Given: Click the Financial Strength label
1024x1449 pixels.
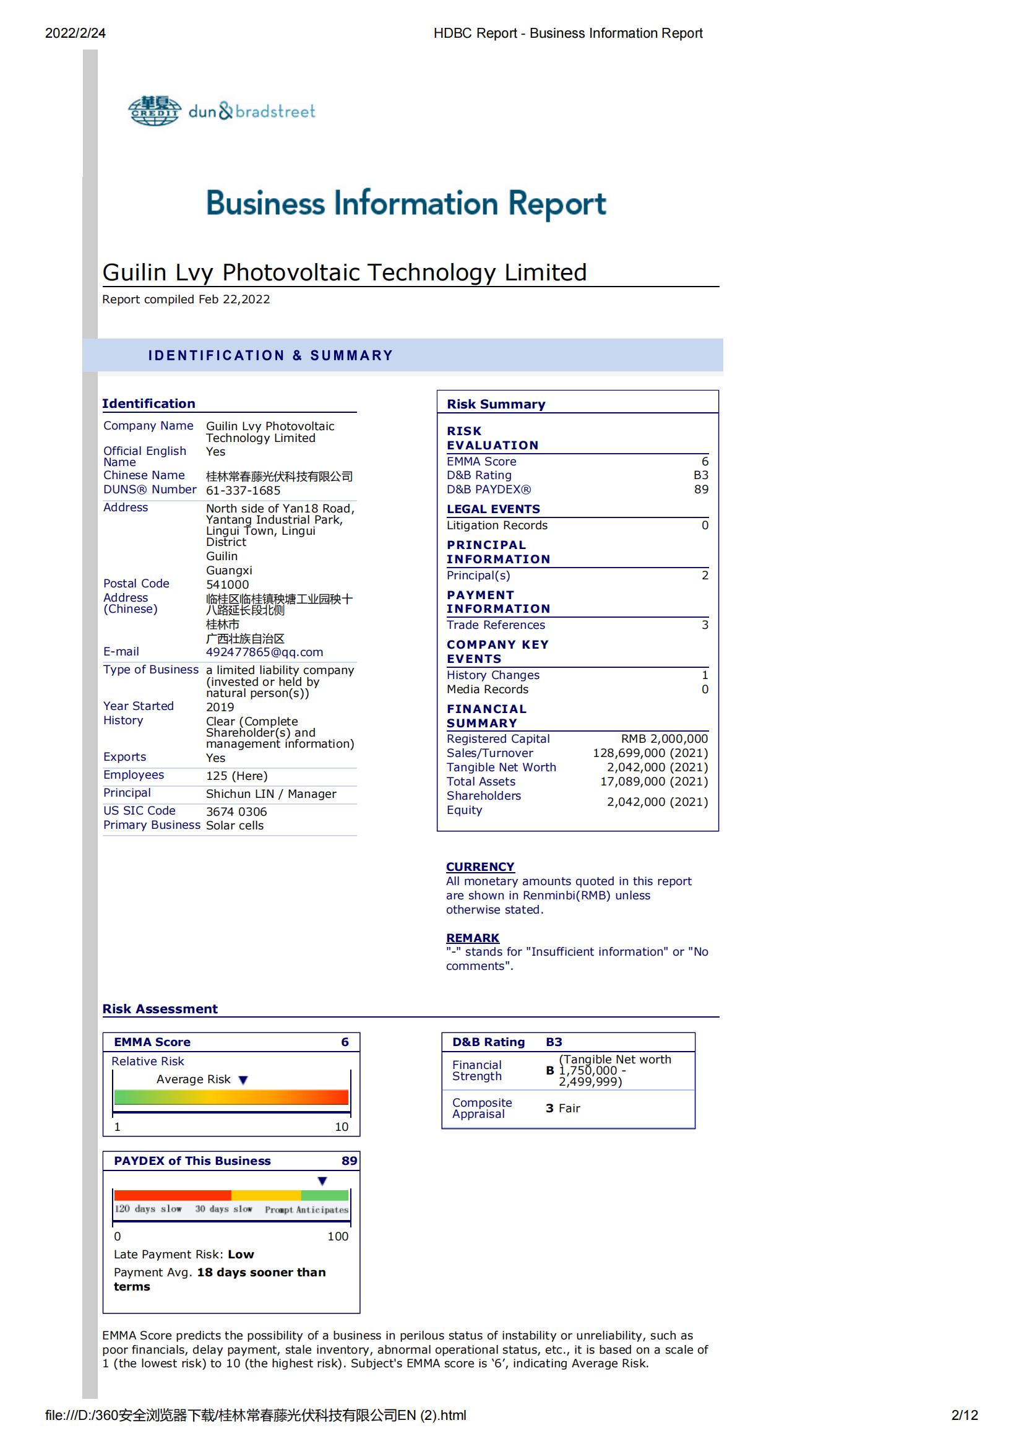Looking at the screenshot, I should [x=477, y=1070].
